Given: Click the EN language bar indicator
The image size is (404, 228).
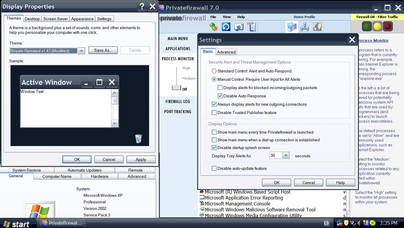Looking at the screenshot, I should point(326,223).
